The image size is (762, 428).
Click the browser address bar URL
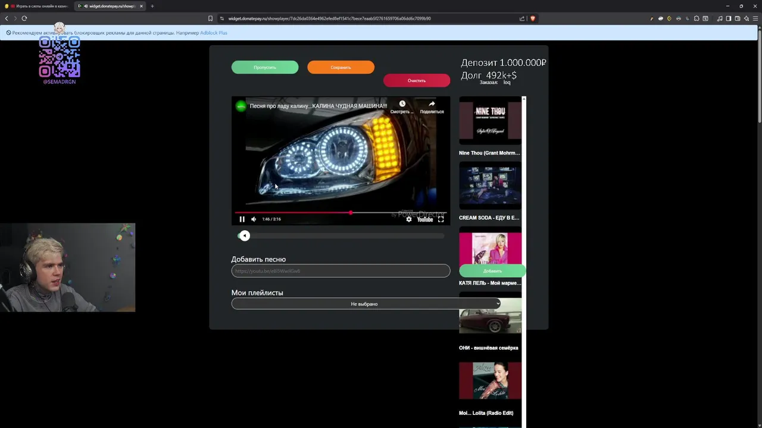329,18
